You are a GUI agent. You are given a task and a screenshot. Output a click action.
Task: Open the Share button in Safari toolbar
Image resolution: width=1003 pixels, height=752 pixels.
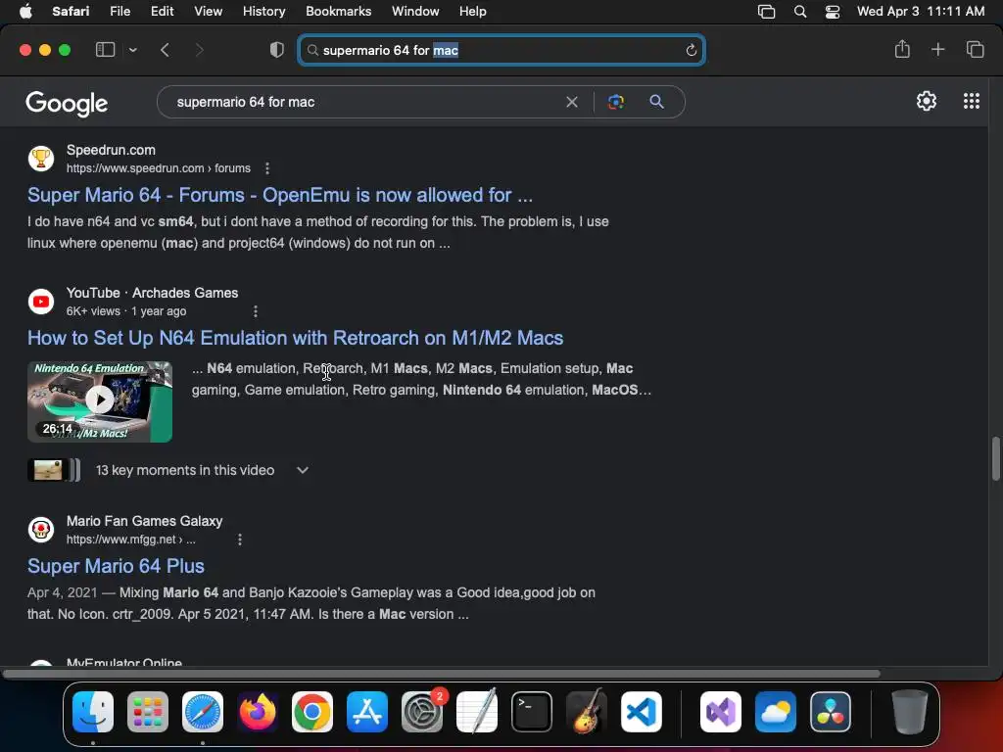[902, 49]
